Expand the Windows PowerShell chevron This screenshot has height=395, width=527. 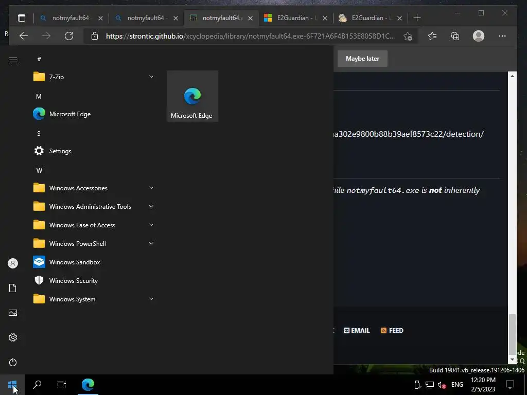point(151,243)
